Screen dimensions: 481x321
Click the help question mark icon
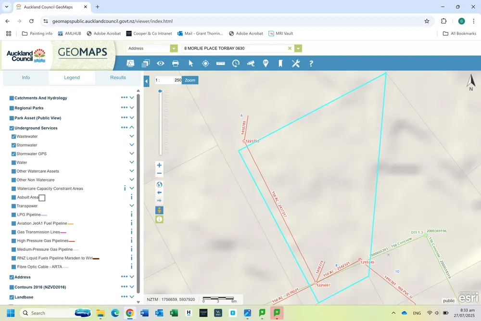click(x=311, y=64)
